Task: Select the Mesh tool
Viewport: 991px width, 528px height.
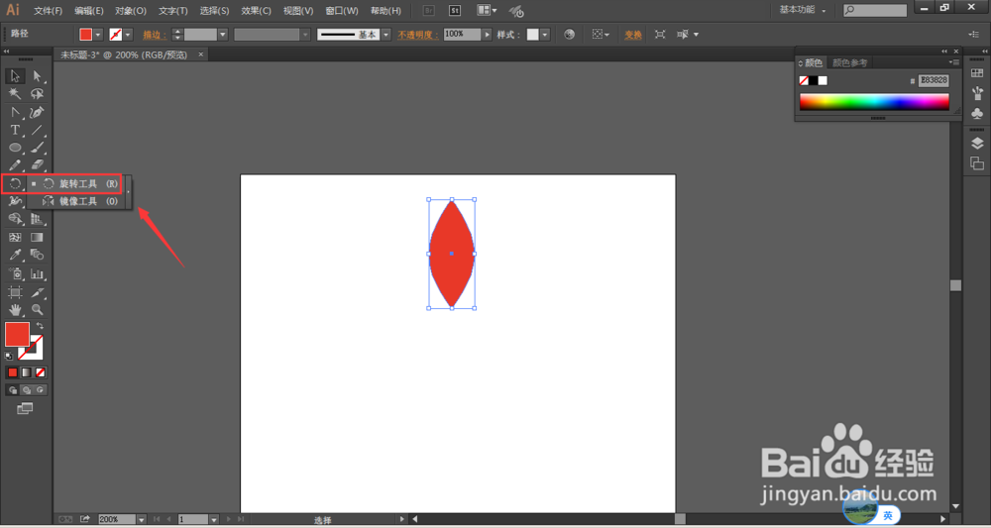Action: coord(15,238)
